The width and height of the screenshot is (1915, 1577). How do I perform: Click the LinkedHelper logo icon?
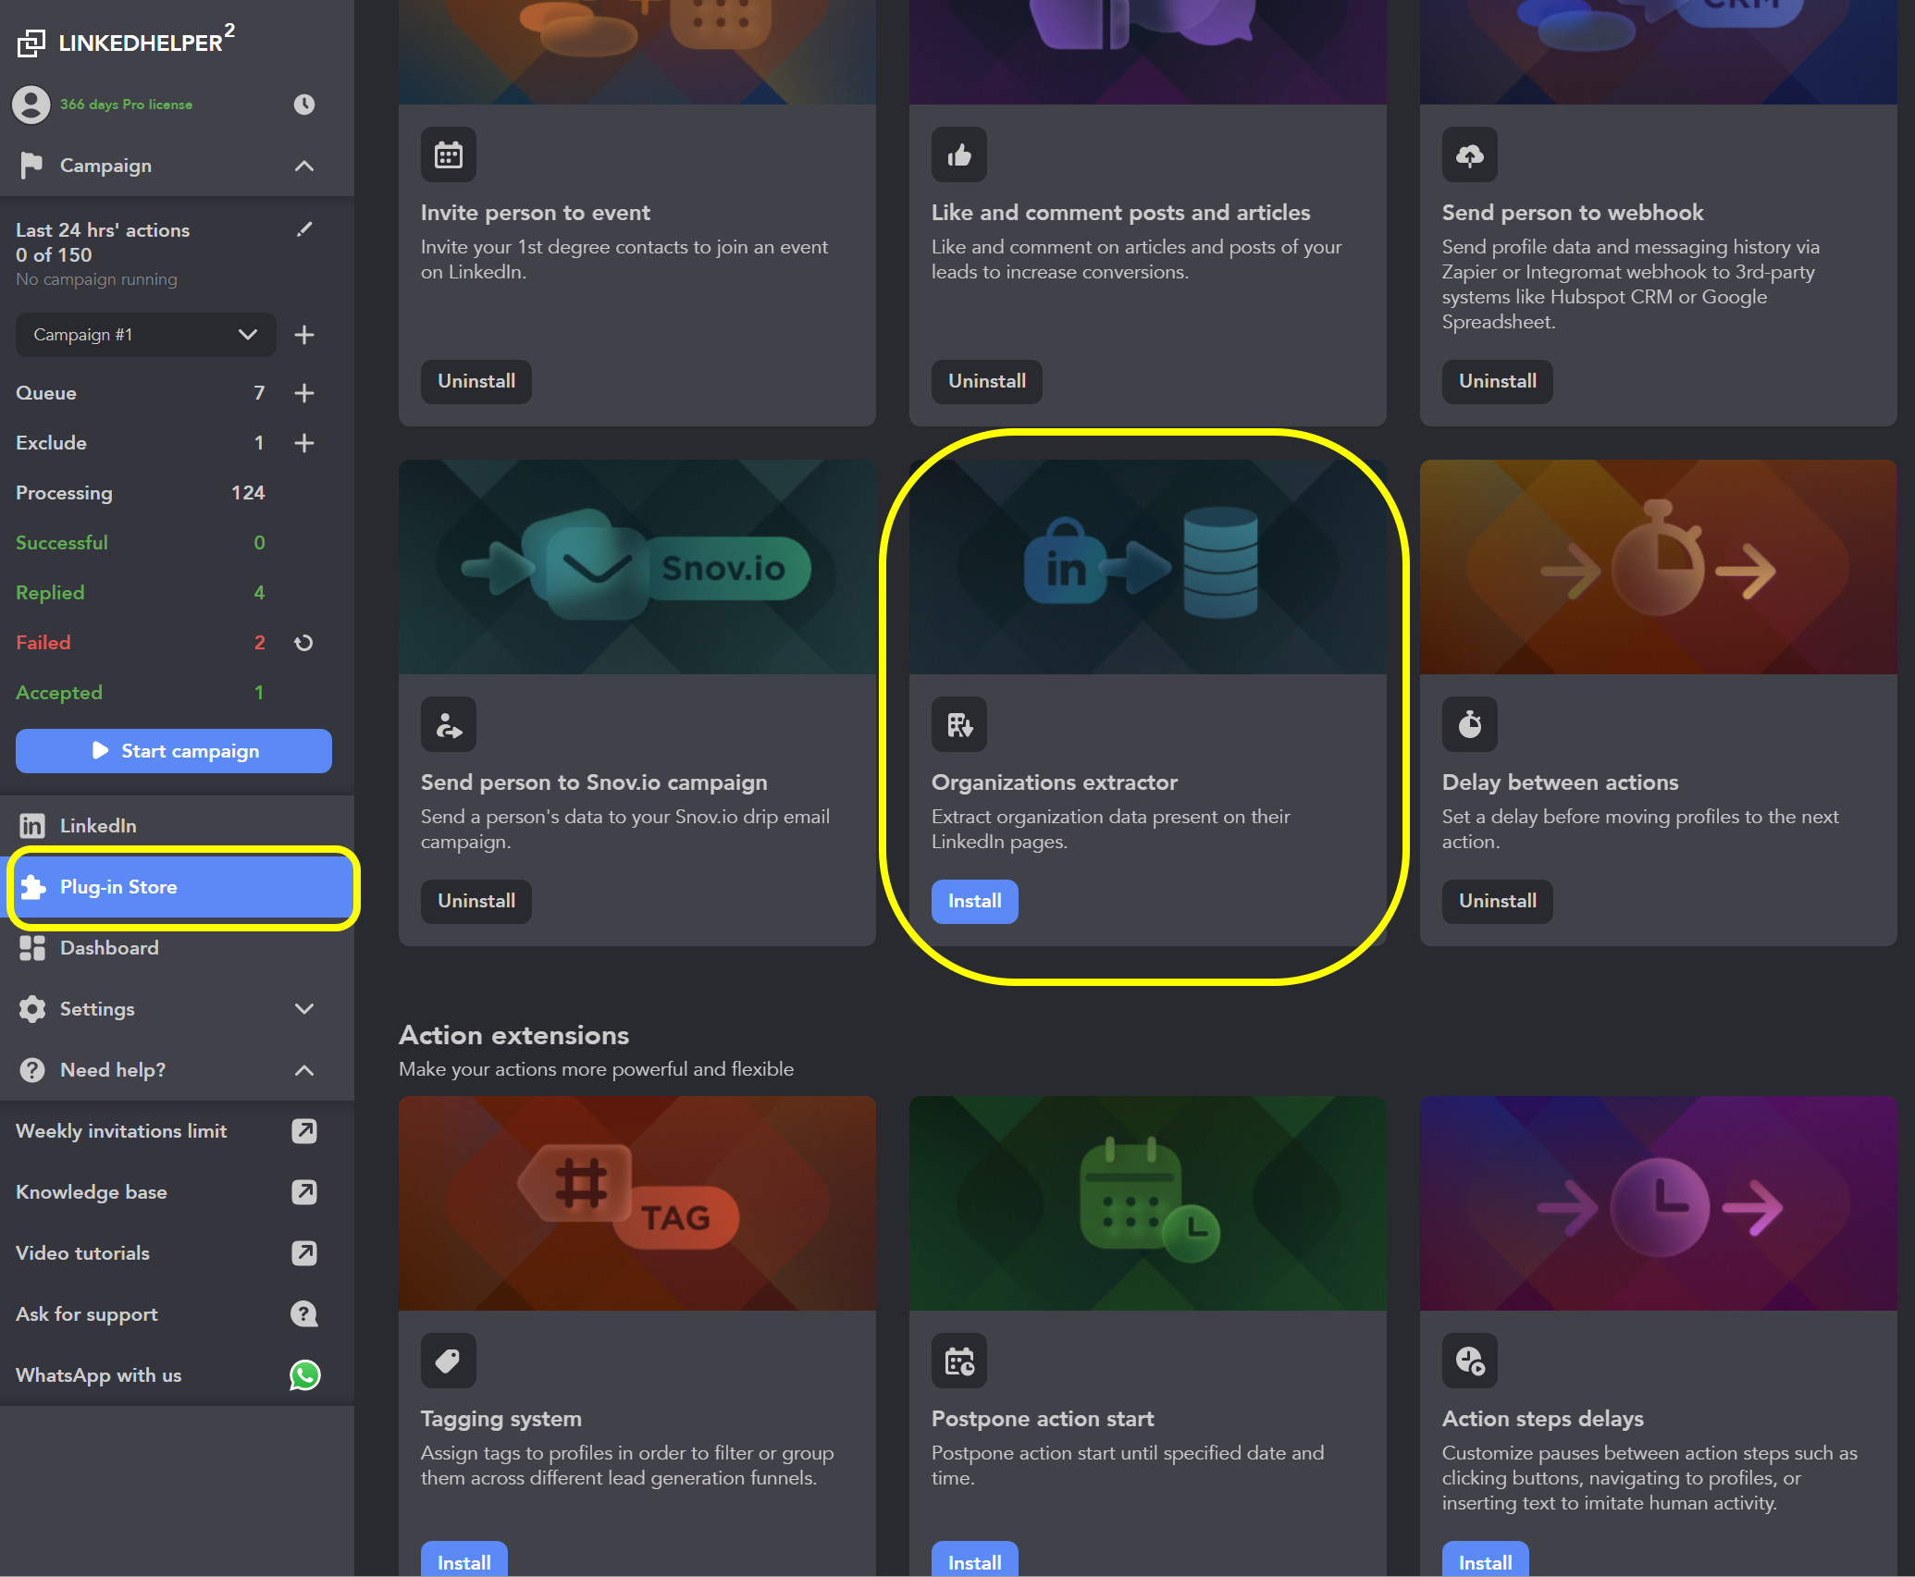coord(31,43)
